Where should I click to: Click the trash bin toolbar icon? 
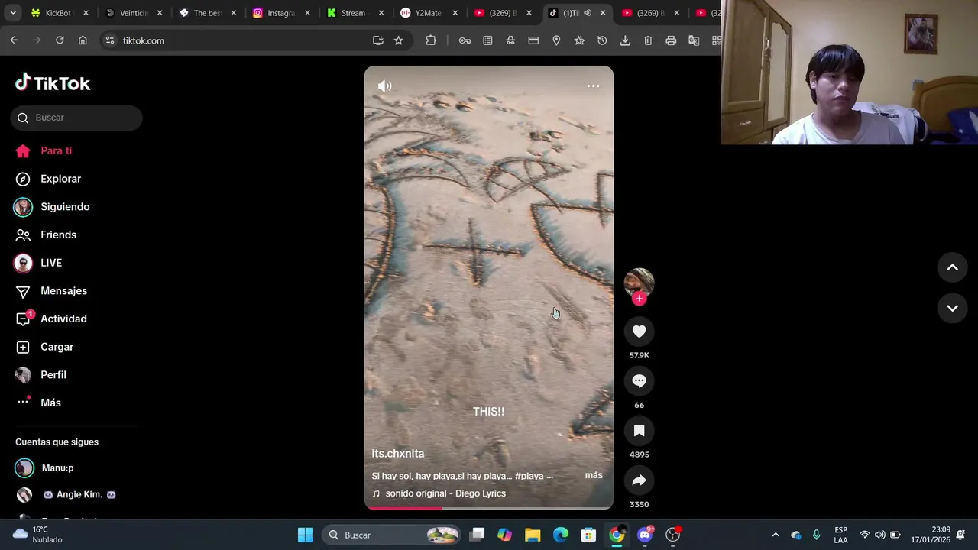(648, 40)
